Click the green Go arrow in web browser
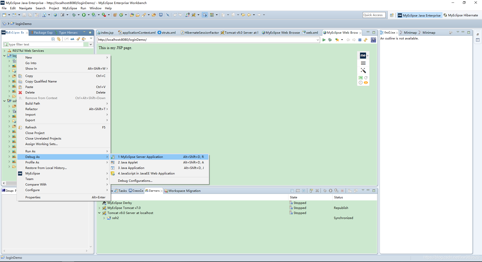482x262 pixels. (324, 40)
